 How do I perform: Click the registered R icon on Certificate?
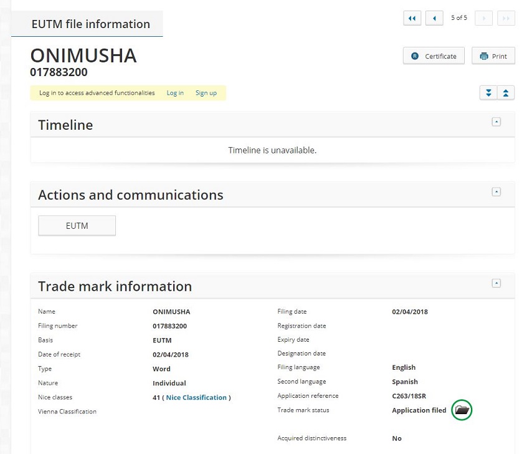(415, 56)
